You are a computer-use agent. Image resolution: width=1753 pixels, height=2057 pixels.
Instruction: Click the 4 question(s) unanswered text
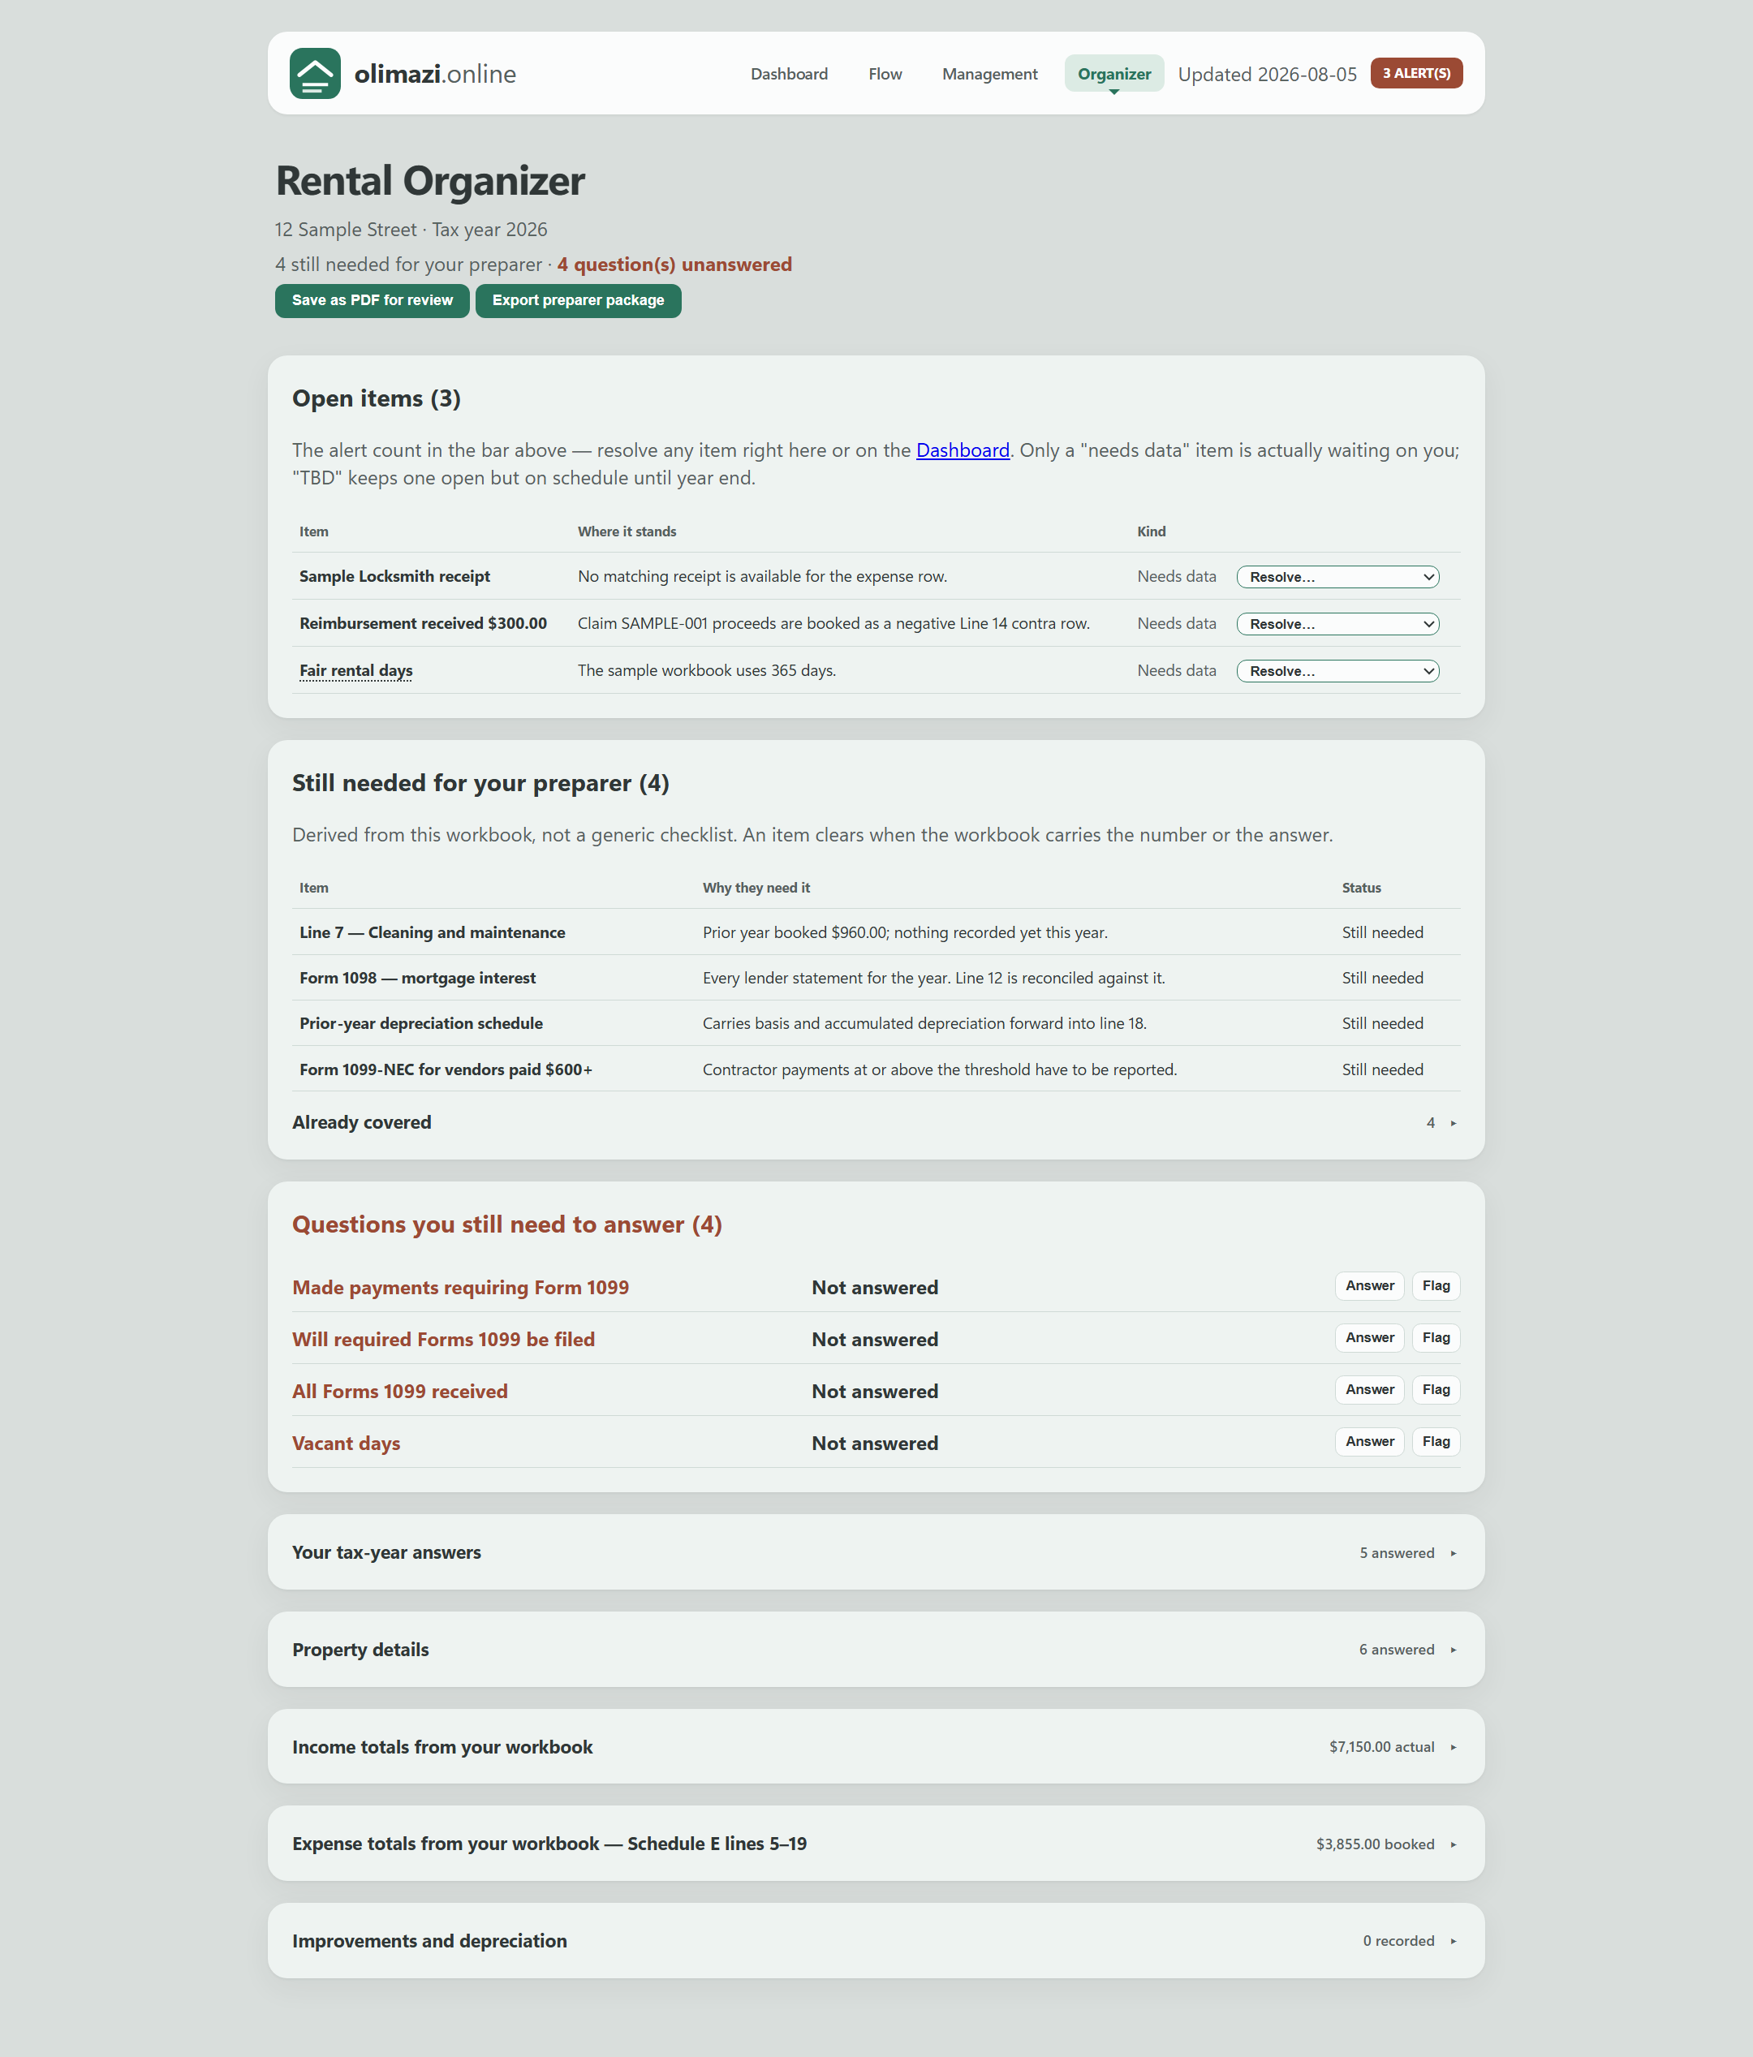pos(674,264)
